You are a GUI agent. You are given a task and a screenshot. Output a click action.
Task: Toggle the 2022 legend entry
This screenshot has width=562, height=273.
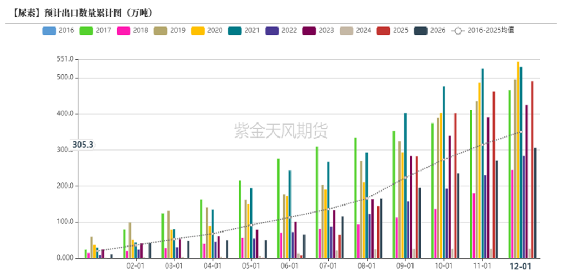point(281,30)
